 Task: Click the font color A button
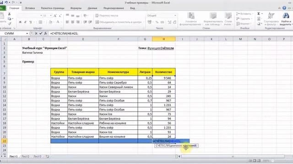58,22
